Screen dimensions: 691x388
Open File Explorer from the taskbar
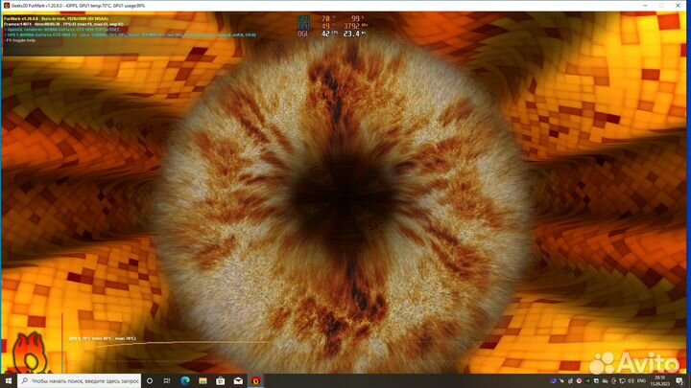coord(203,381)
